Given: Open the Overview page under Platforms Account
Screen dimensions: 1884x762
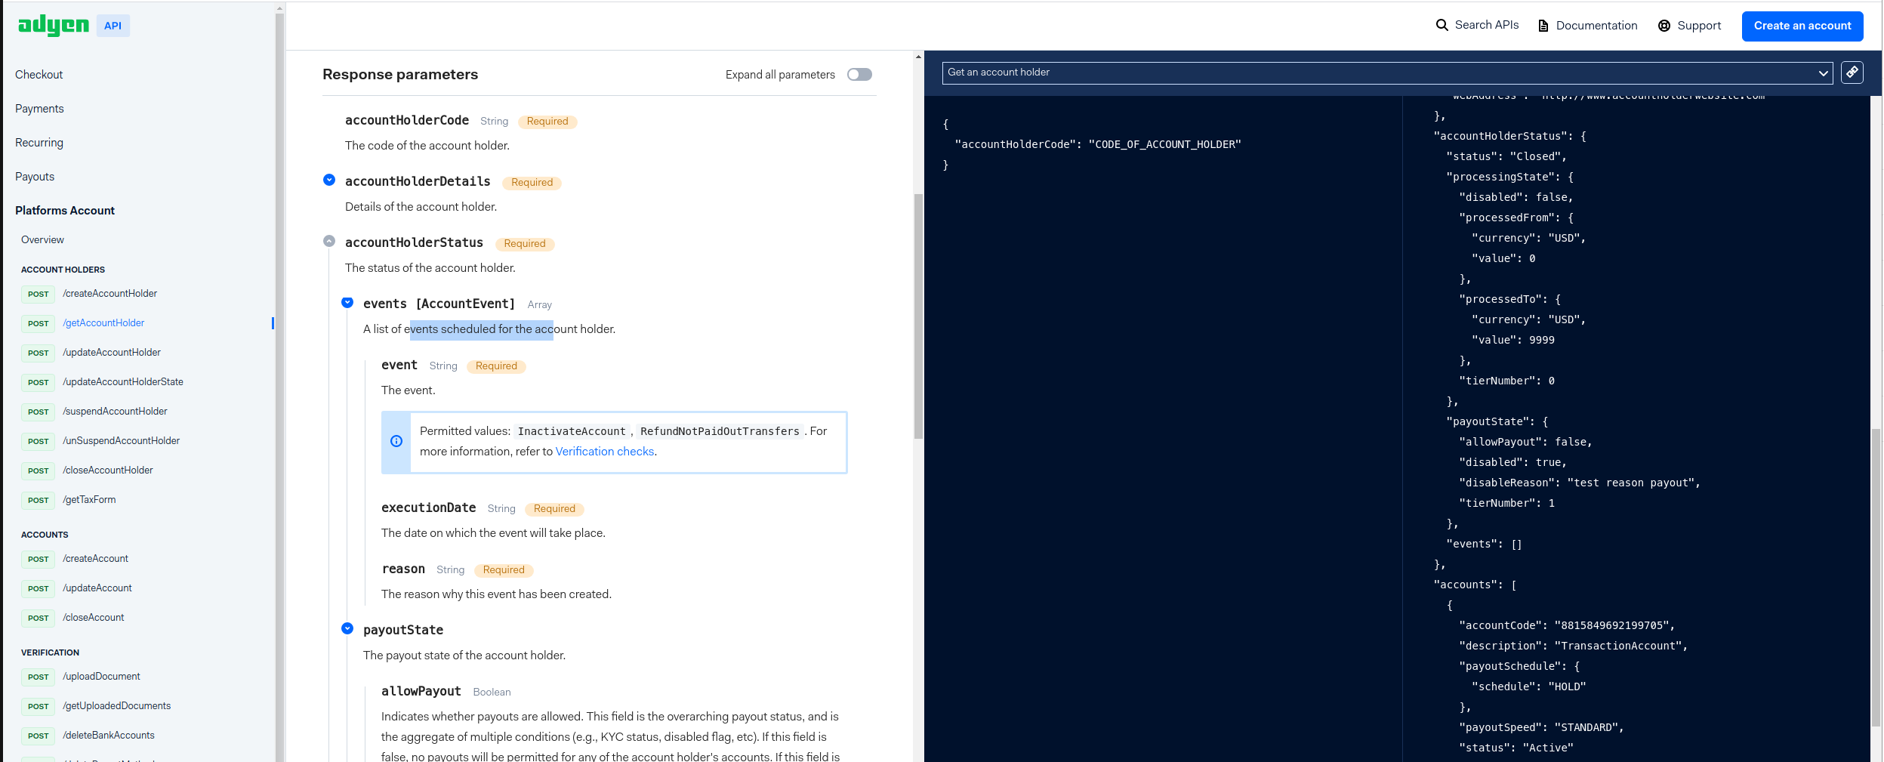Looking at the screenshot, I should click(x=42, y=239).
